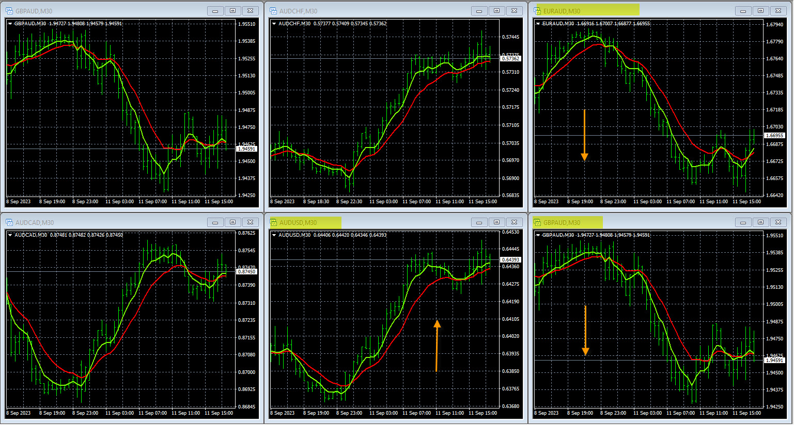Open the triangle menu beside AUDUSD,M30 label
The width and height of the screenshot is (794, 425).
pos(274,235)
